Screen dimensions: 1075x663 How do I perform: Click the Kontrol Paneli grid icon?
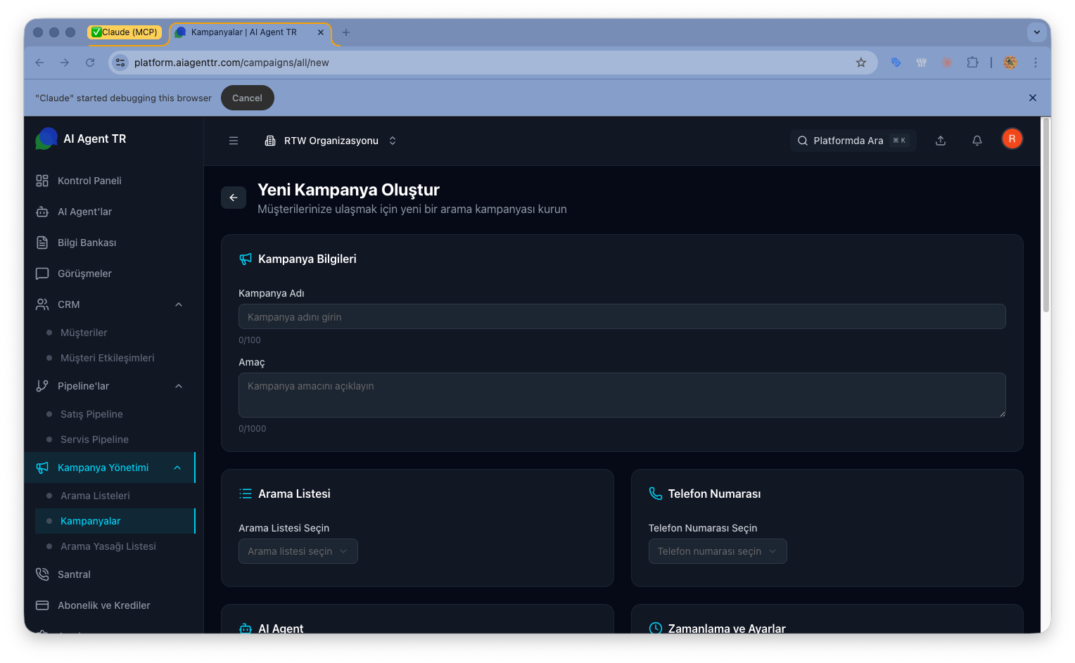point(42,181)
